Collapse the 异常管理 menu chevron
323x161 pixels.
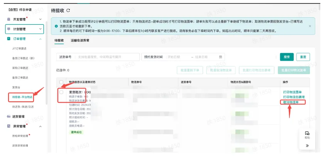pos(41,126)
